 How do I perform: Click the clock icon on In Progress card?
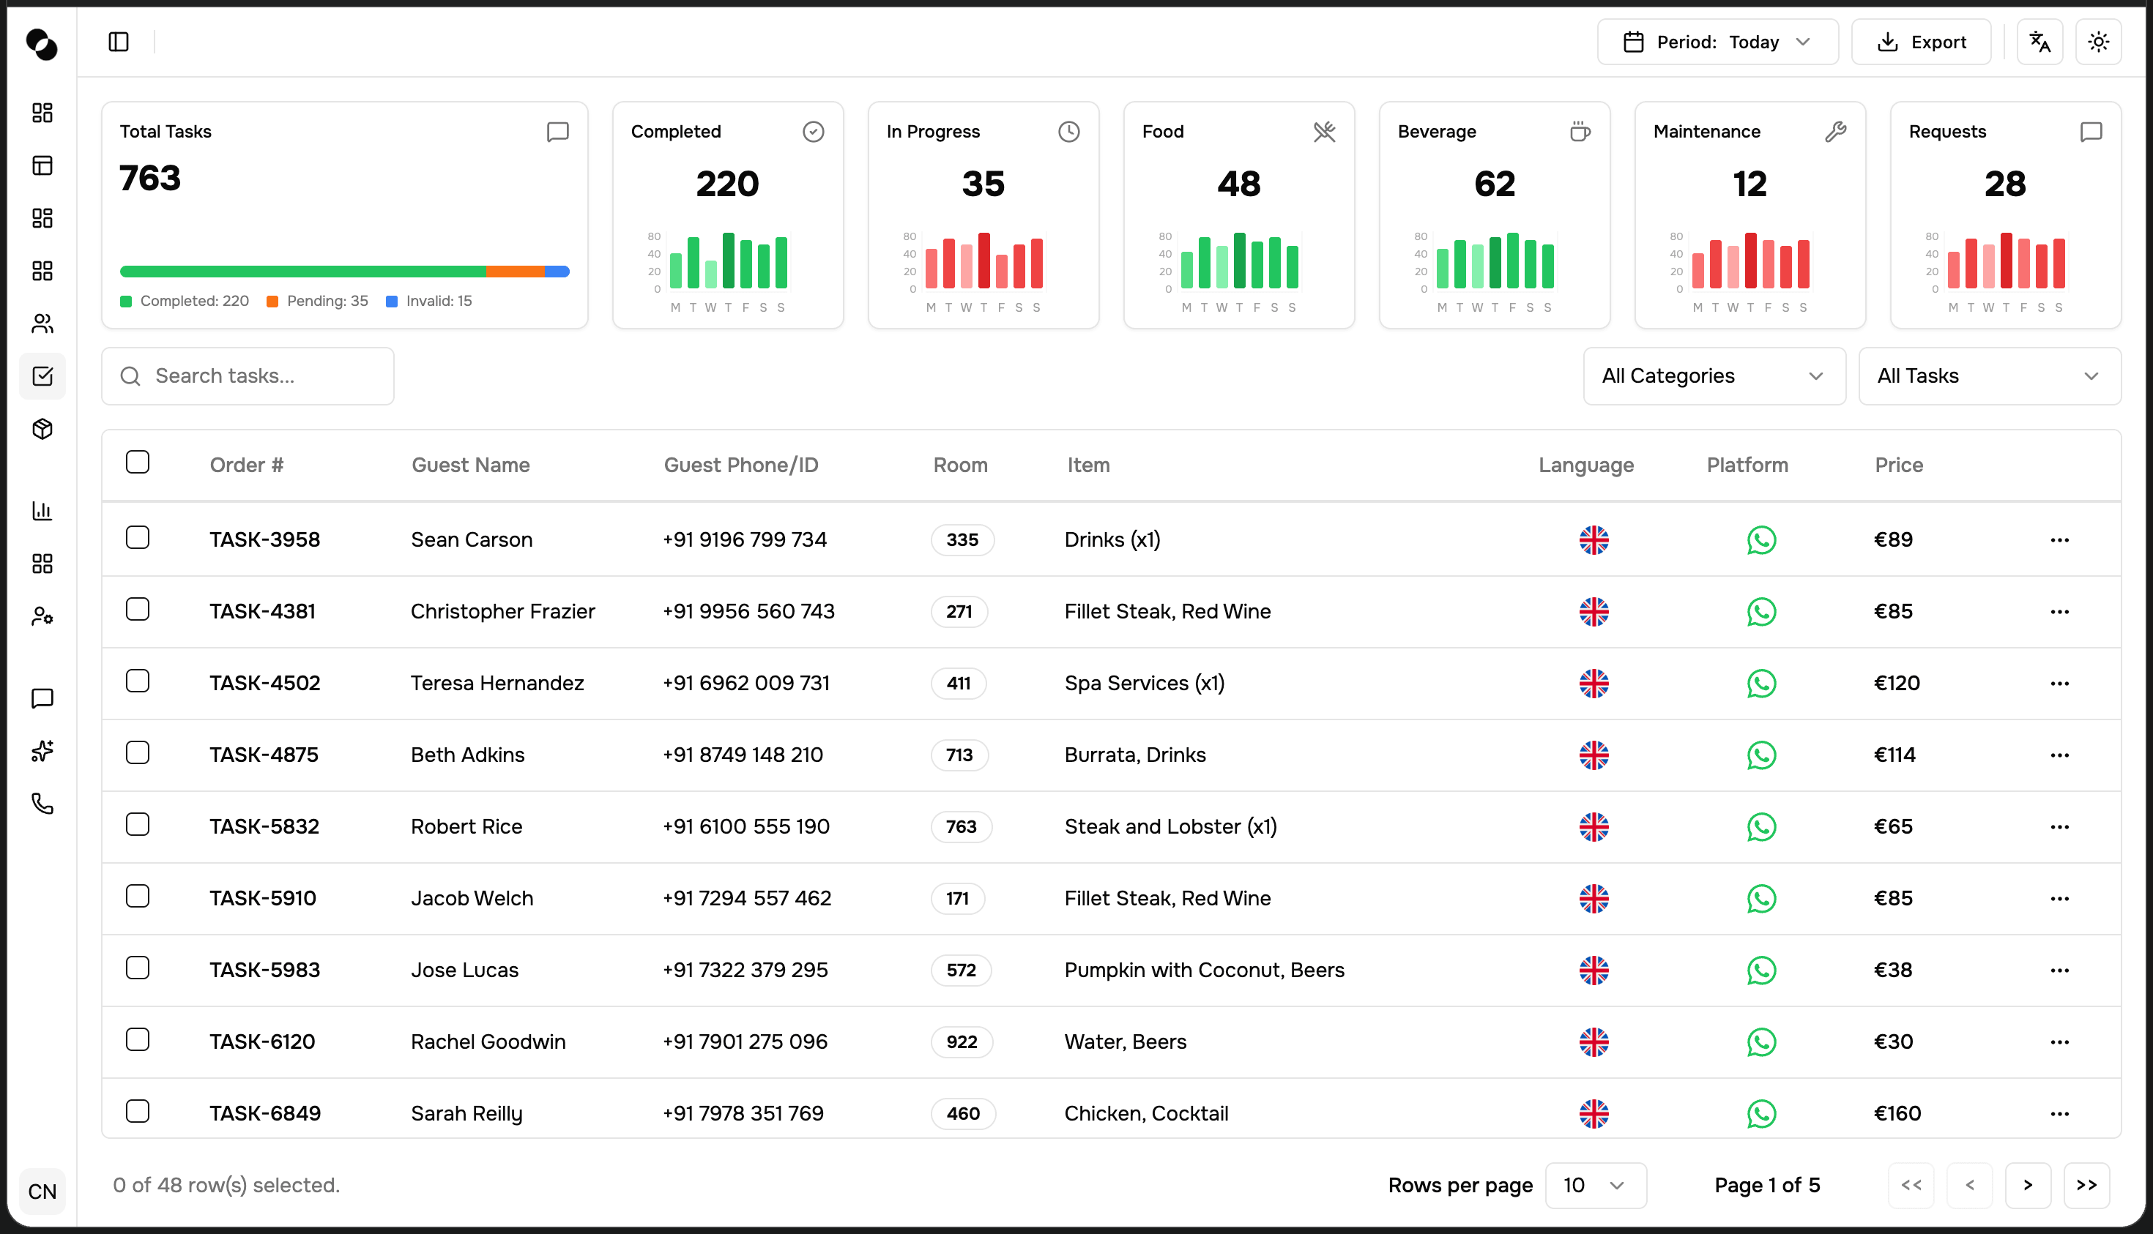[1068, 131]
